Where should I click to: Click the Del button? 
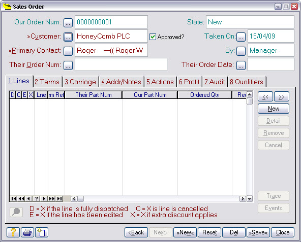pos(234,232)
